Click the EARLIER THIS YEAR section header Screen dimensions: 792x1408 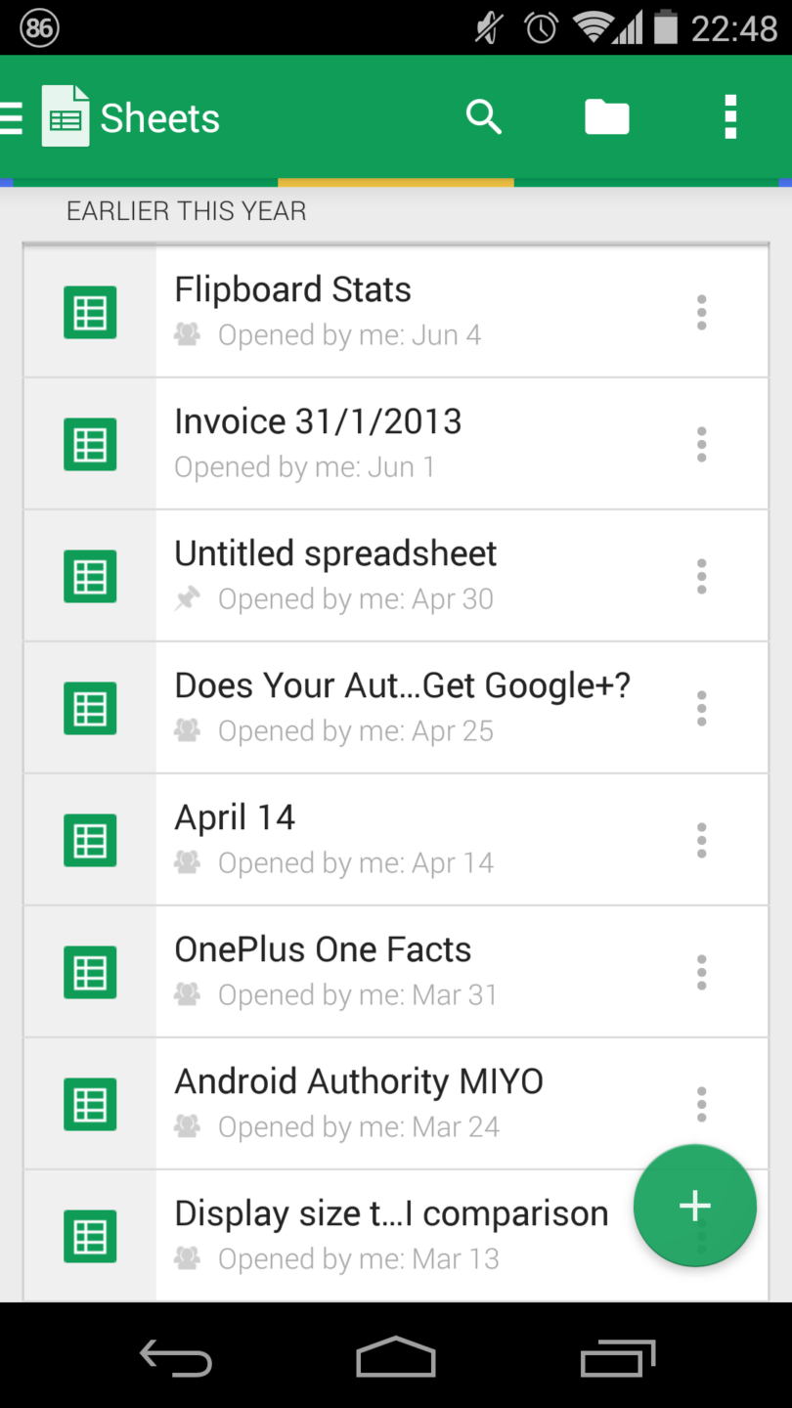pyautogui.click(x=186, y=210)
